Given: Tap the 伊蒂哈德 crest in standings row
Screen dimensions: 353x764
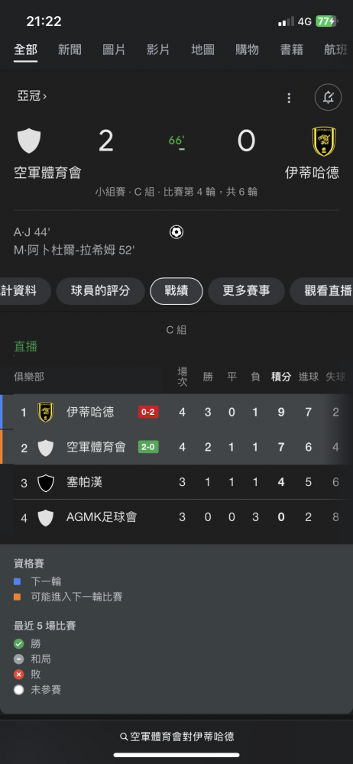Looking at the screenshot, I should click(45, 413).
